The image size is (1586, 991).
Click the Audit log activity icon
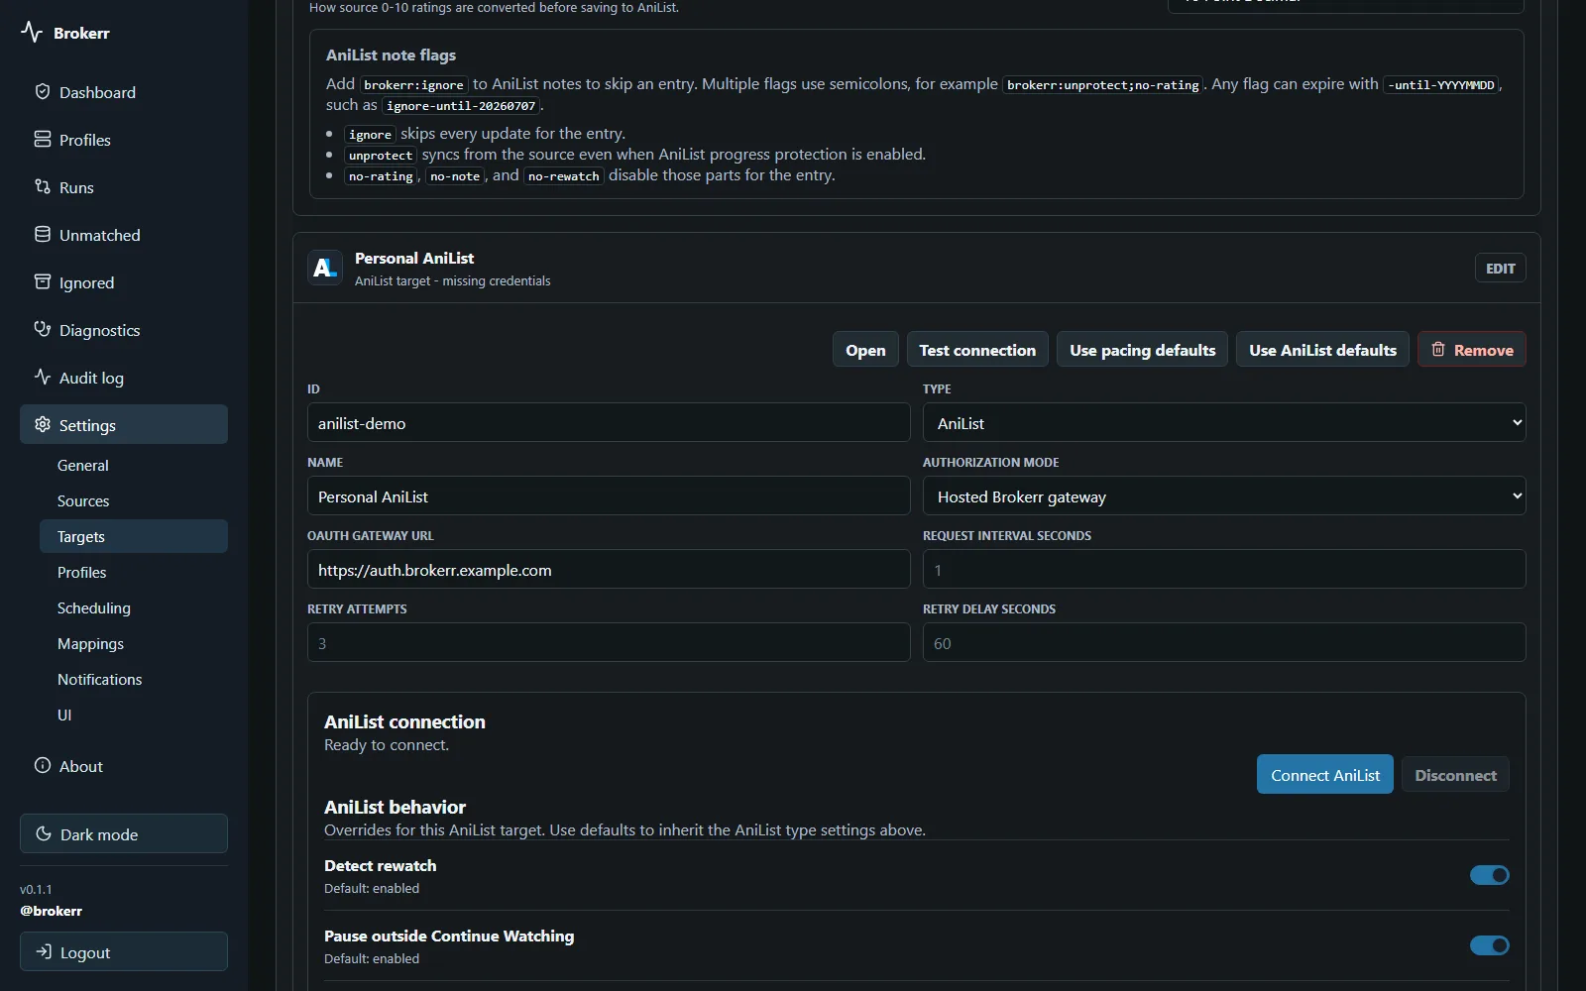(43, 377)
